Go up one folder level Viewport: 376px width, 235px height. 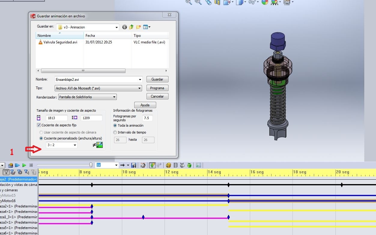pos(132,27)
